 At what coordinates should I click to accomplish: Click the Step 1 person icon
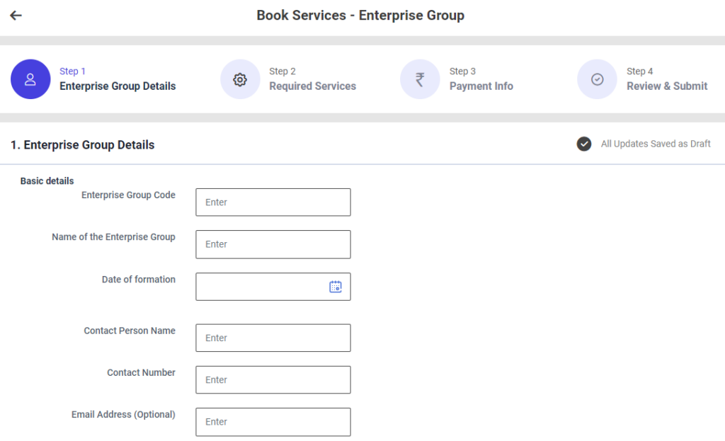click(x=30, y=79)
